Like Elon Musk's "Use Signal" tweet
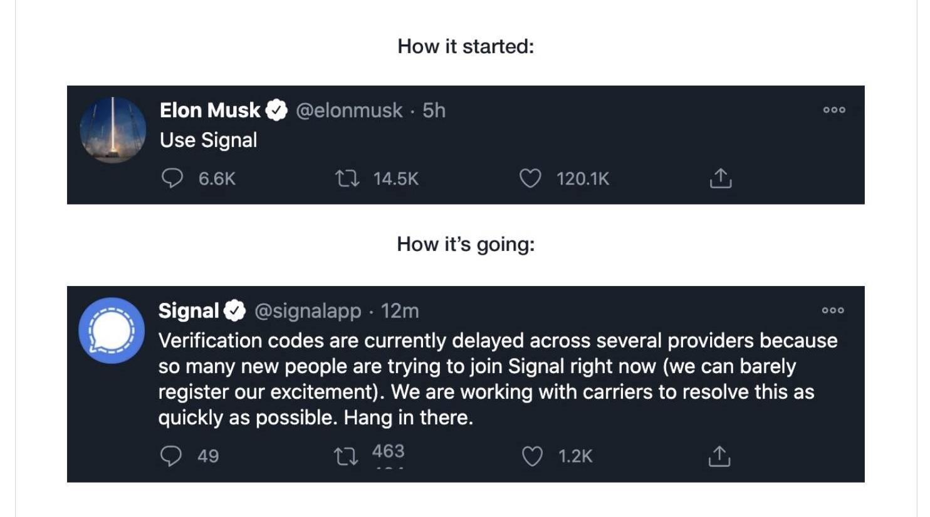 click(530, 179)
